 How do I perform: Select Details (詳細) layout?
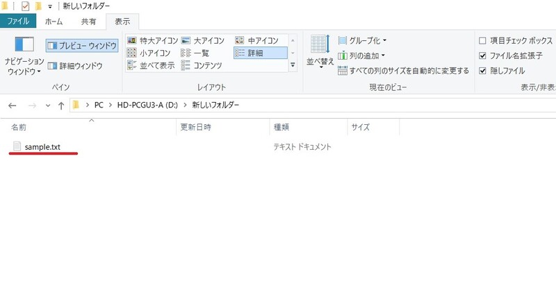pyautogui.click(x=260, y=53)
